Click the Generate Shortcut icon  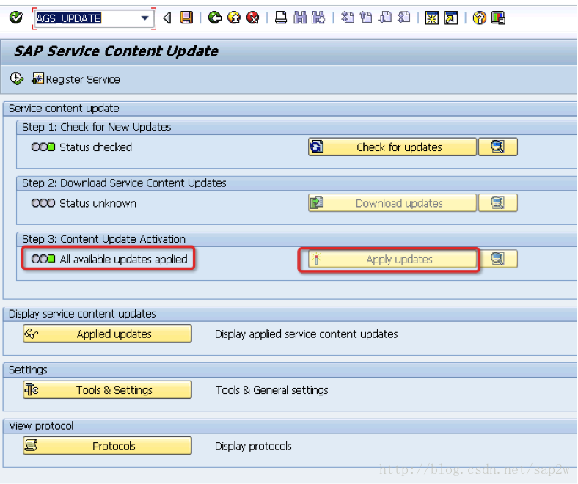click(451, 18)
